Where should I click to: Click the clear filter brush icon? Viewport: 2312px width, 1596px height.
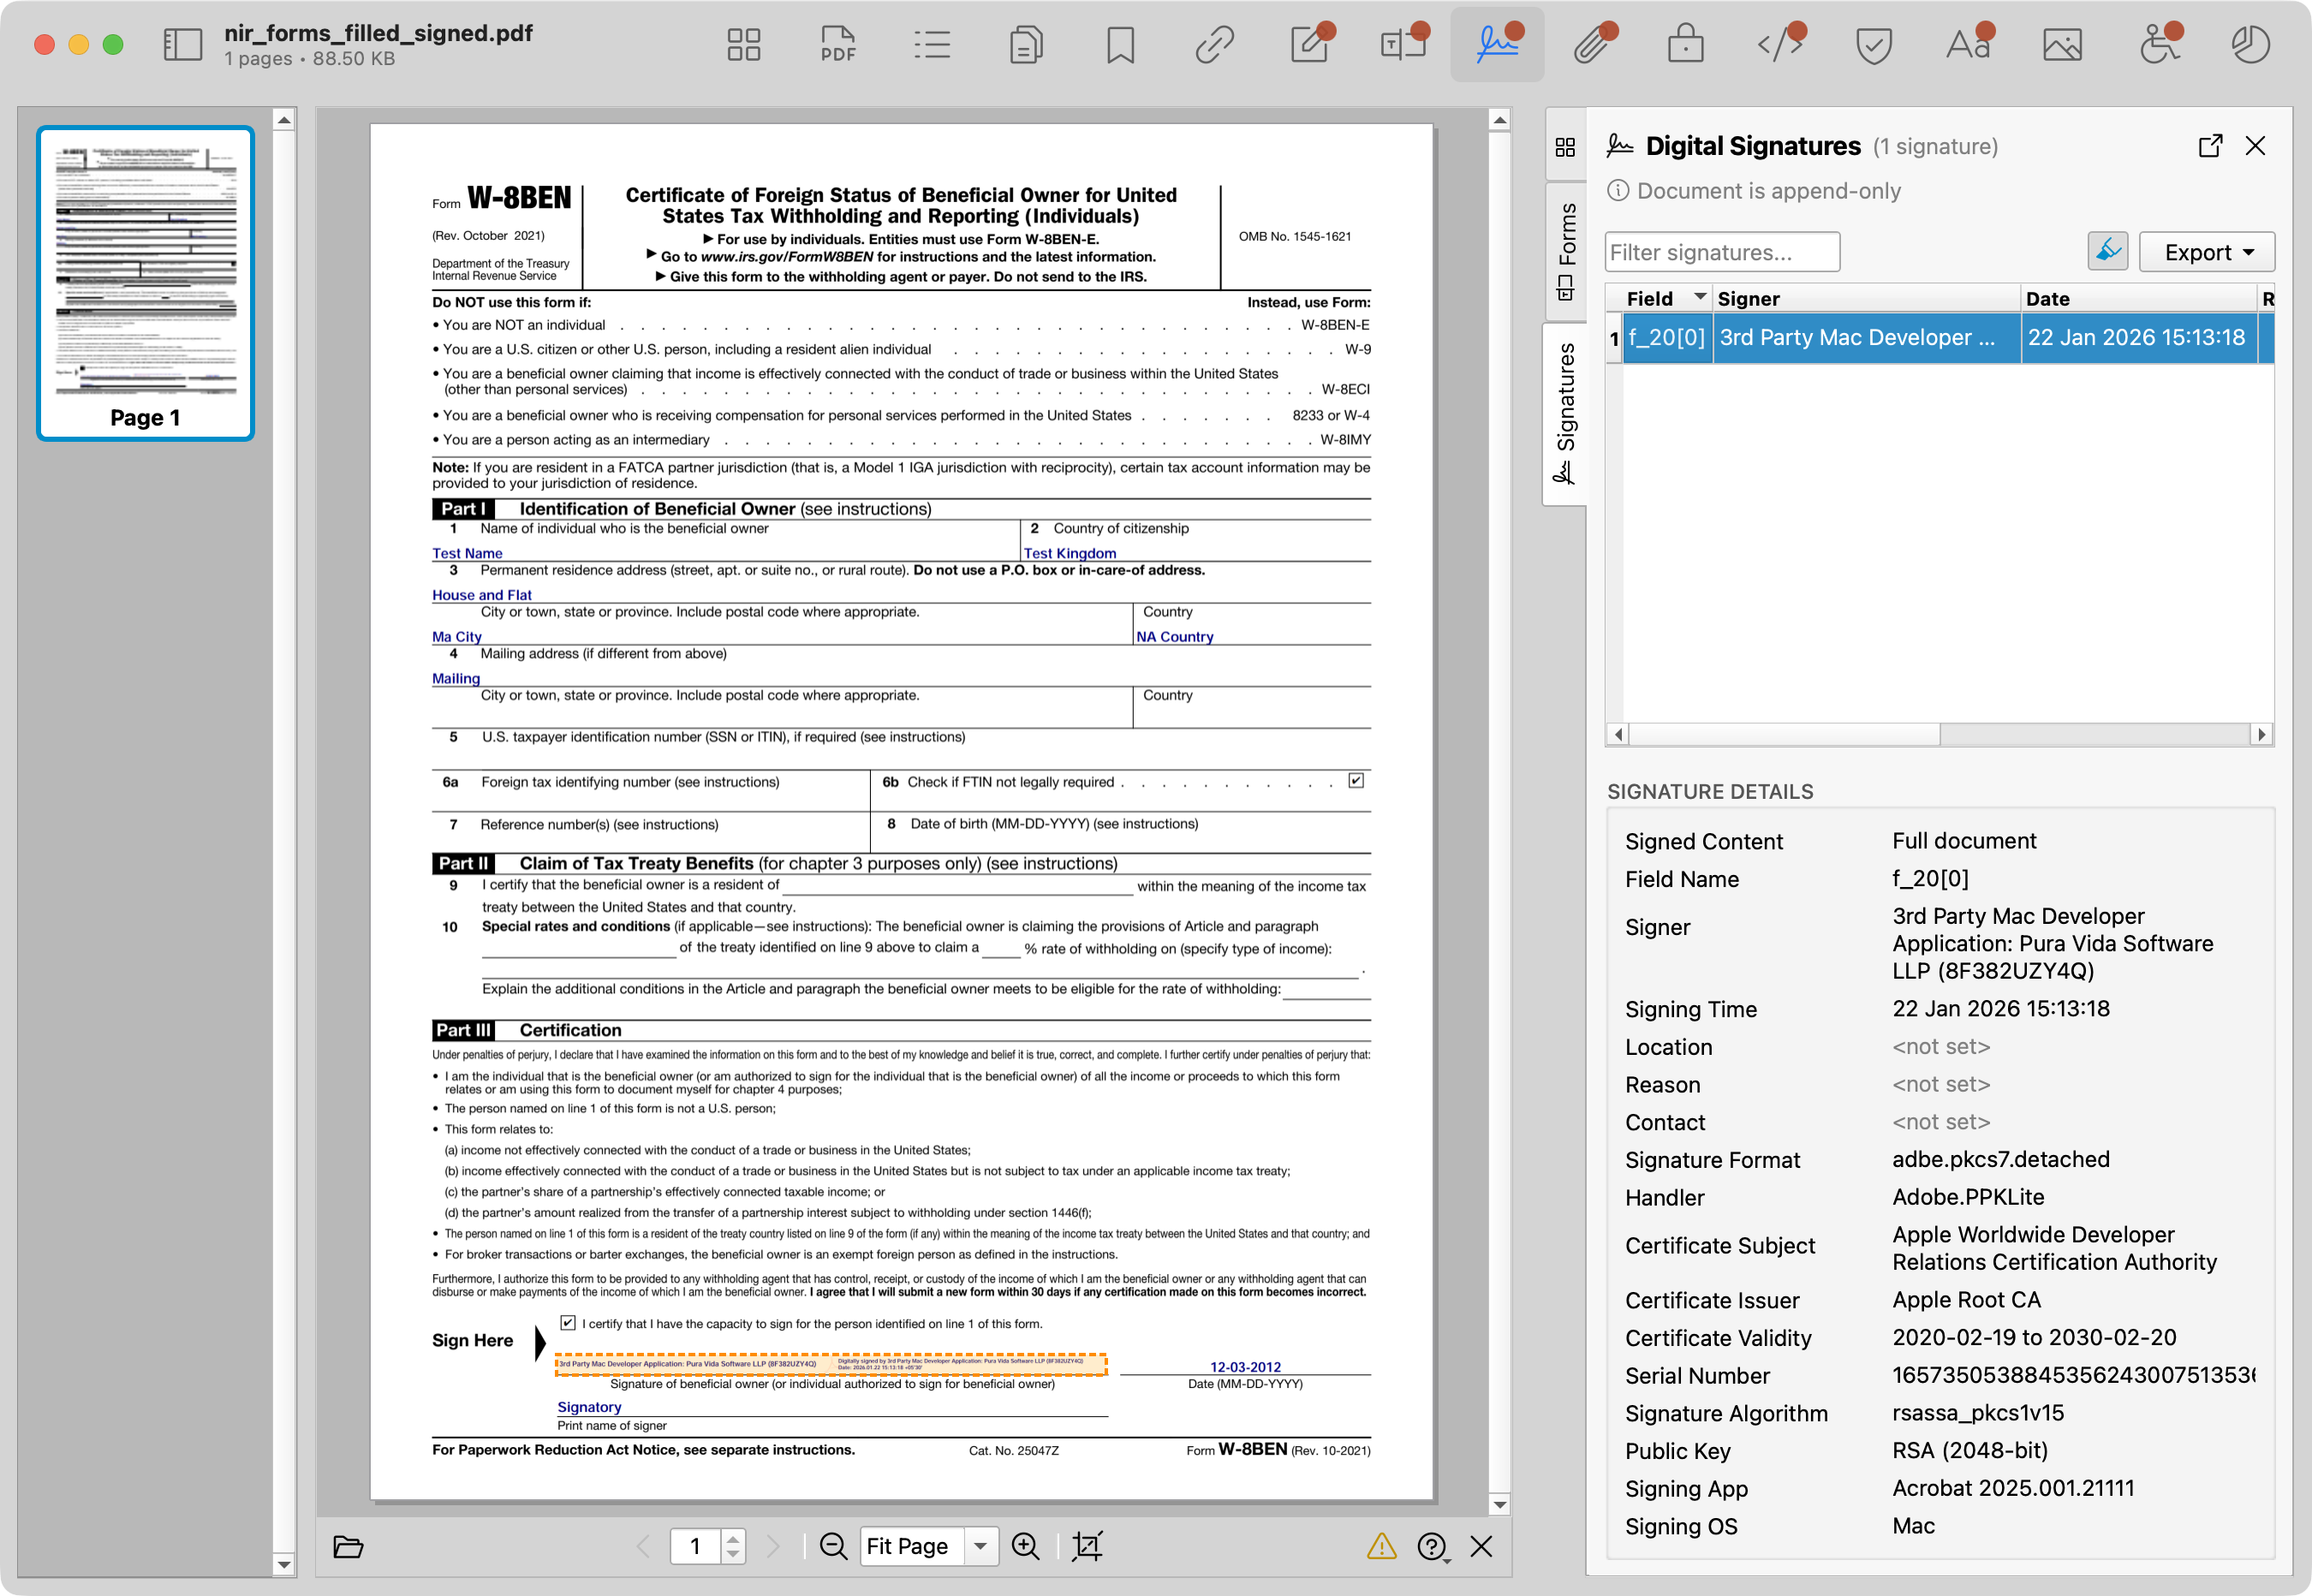[x=2107, y=251]
